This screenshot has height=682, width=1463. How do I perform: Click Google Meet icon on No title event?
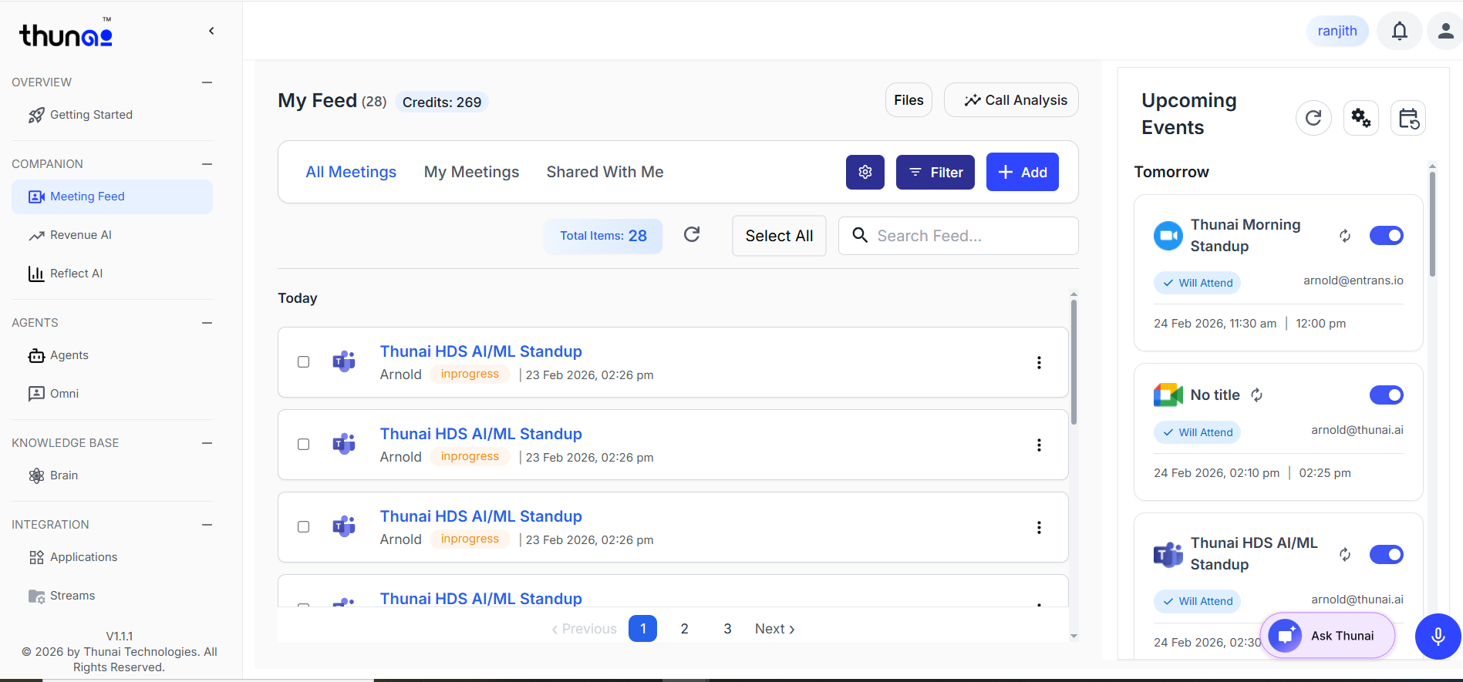point(1168,395)
